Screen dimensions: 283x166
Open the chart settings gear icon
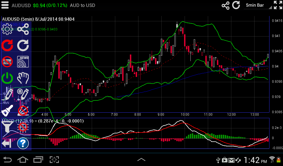click(7, 28)
